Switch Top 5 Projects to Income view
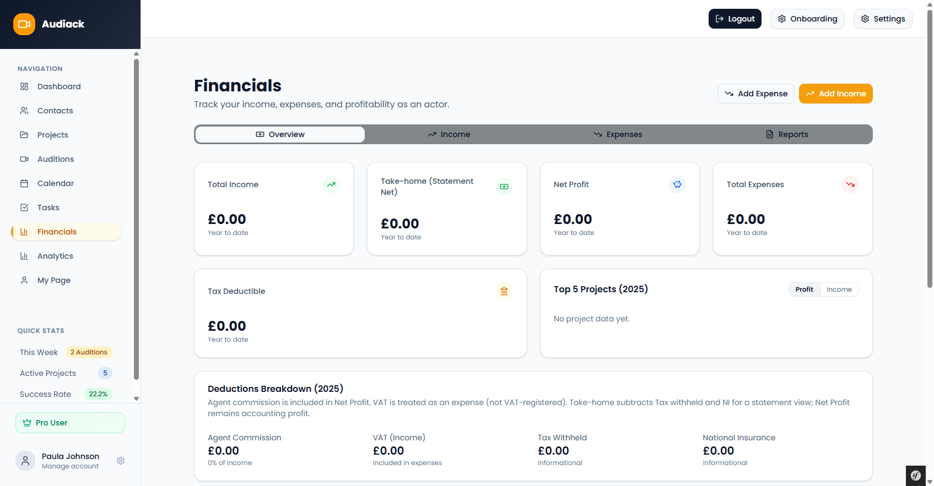 [839, 290]
